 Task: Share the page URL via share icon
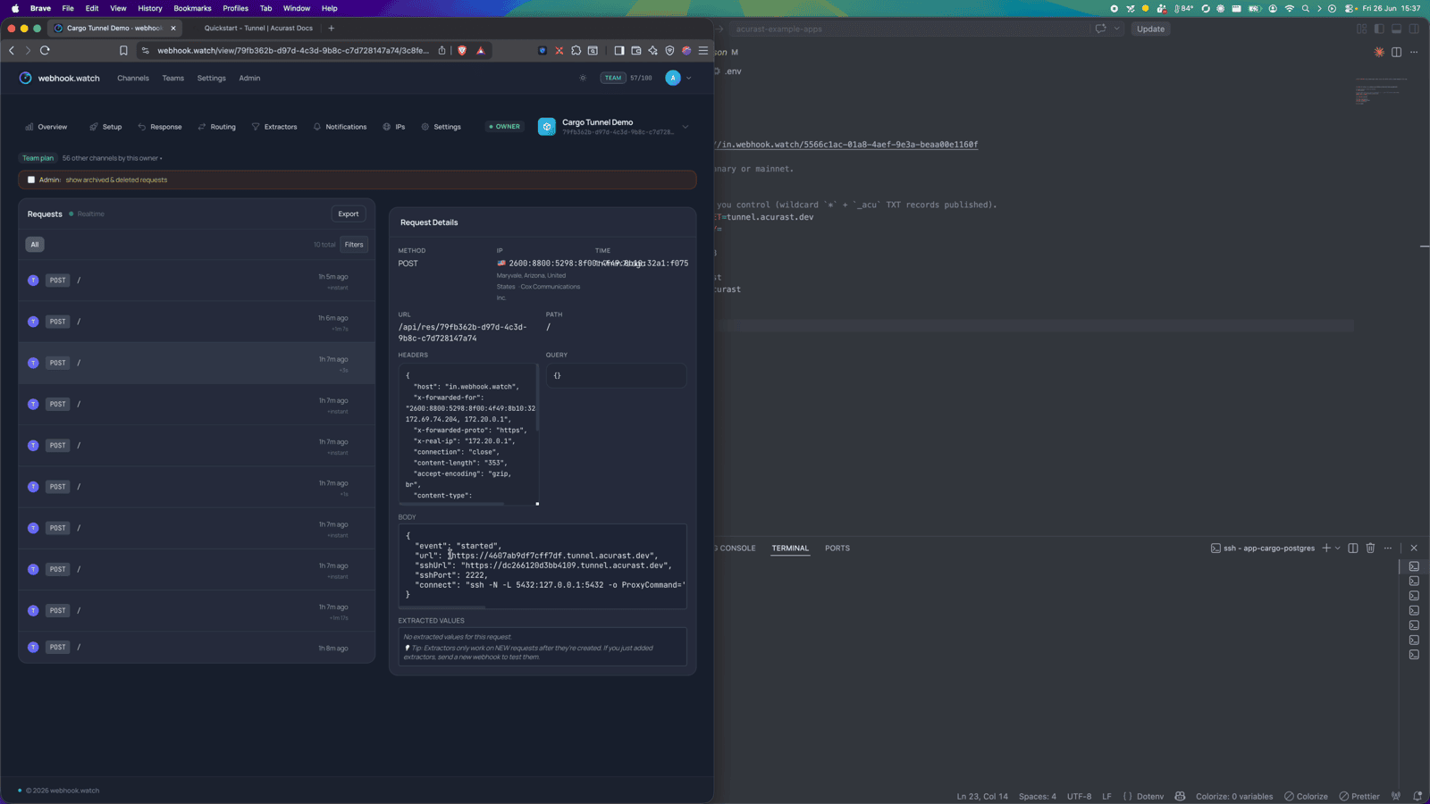point(442,51)
